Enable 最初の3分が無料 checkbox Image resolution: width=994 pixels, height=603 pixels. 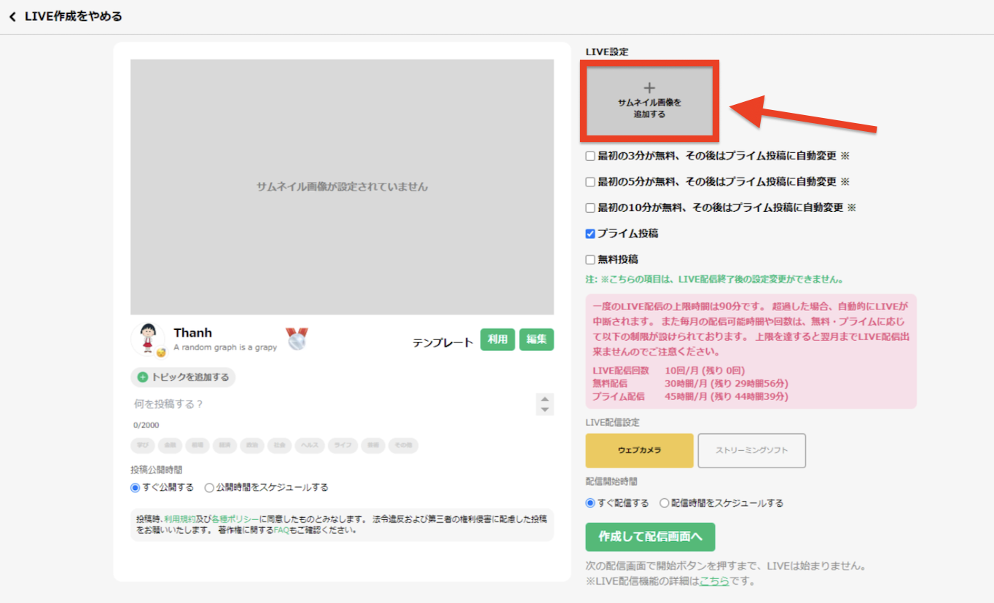tap(590, 156)
